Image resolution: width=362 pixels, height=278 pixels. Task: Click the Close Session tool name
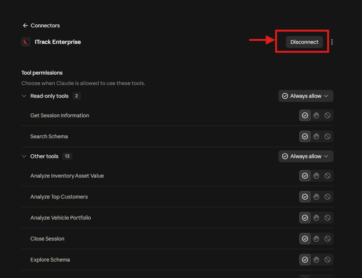(x=47, y=239)
